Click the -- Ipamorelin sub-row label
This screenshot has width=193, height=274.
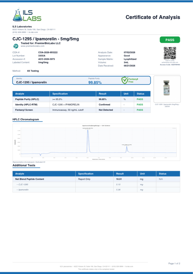coord(22,190)
